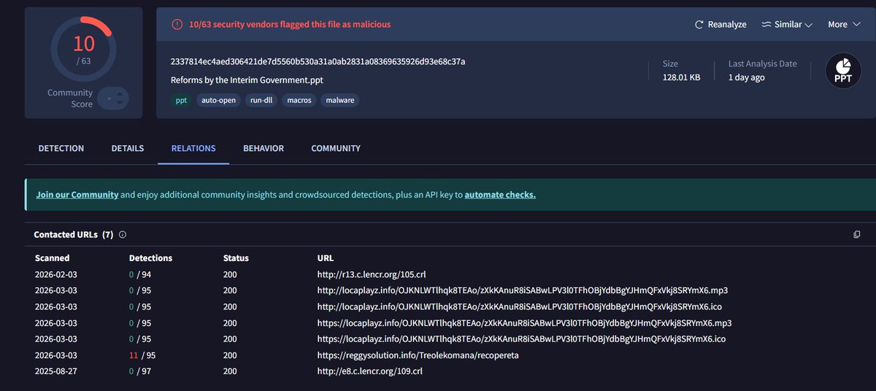Vote down with the Community Score down arrow

120,103
